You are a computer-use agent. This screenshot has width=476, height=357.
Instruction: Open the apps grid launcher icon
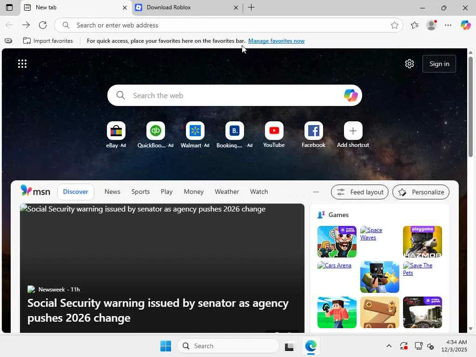[x=22, y=64]
